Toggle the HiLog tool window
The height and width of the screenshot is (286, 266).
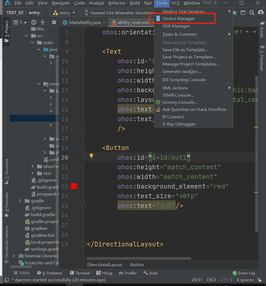pos(104,273)
